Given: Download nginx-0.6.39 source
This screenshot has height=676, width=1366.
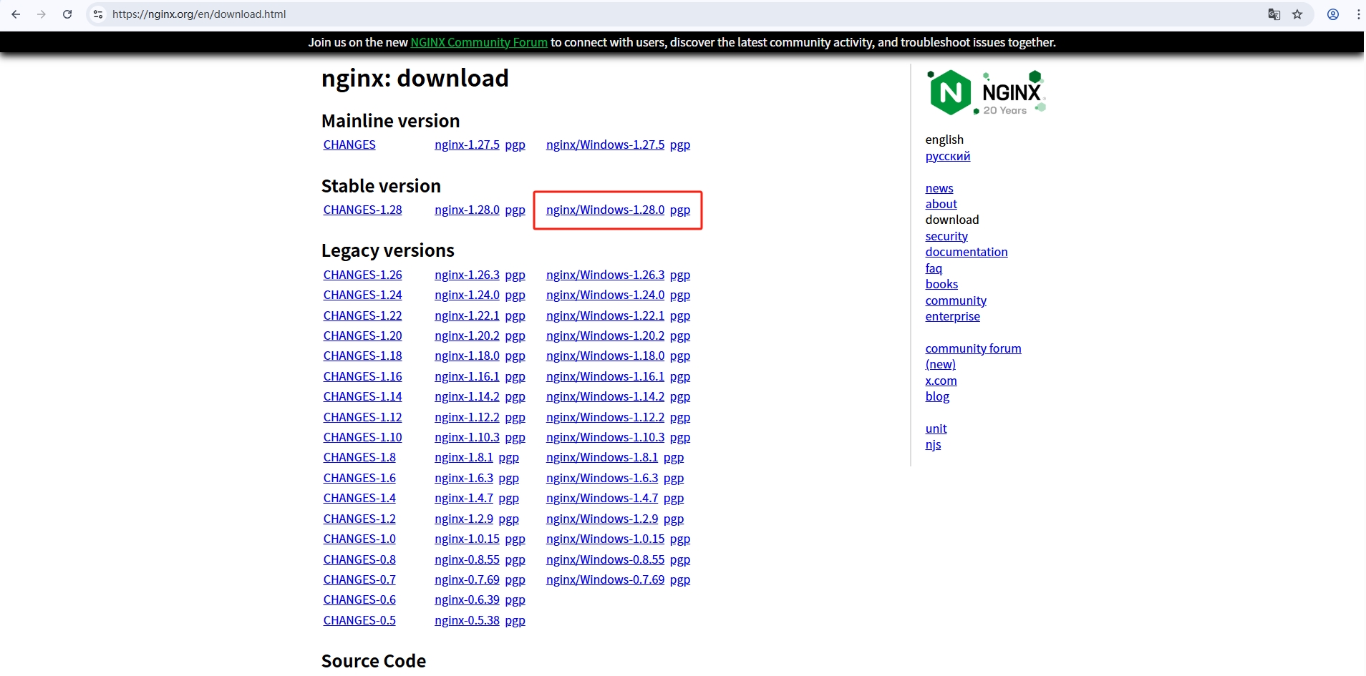Looking at the screenshot, I should [x=467, y=599].
